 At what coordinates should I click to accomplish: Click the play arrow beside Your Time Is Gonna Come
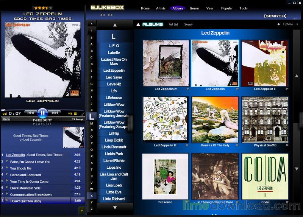tap(7, 181)
